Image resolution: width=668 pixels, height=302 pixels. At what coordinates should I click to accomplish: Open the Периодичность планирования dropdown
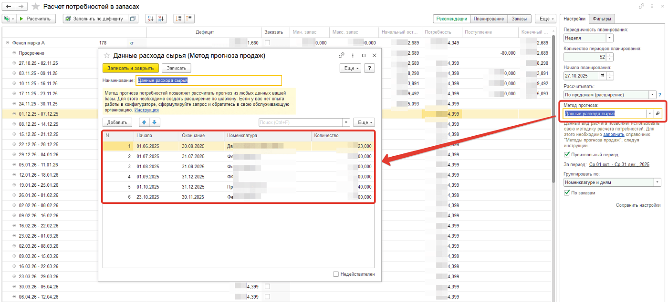pos(610,38)
